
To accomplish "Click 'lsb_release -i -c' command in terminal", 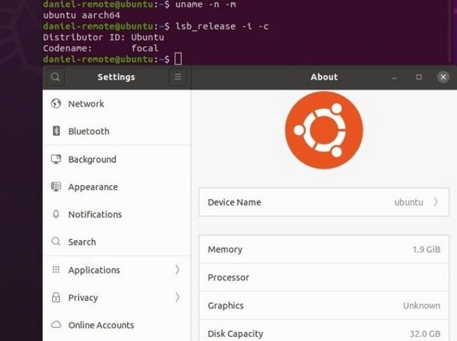I will [222, 26].
